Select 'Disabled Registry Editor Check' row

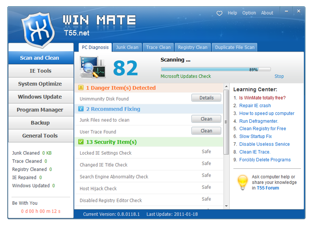149,200
